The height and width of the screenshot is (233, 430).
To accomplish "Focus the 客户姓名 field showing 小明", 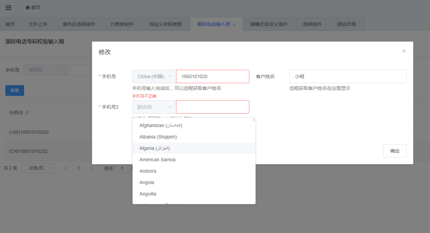I will 348,76.
